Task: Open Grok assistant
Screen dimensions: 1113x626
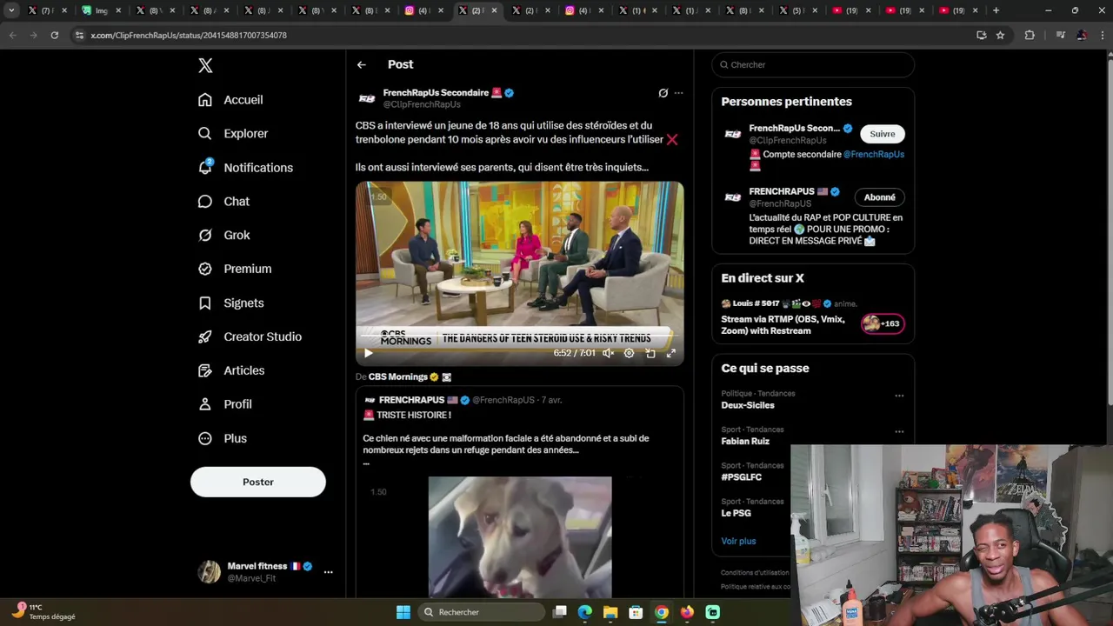Action: click(223, 236)
